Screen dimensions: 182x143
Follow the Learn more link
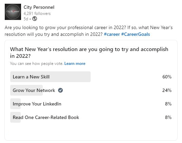click(75, 64)
